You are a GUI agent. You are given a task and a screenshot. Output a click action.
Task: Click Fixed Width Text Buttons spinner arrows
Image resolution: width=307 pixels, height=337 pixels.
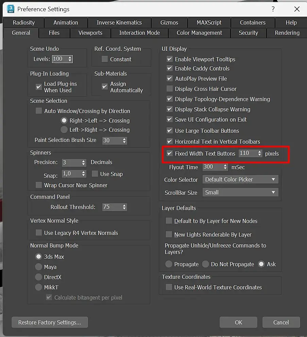click(x=259, y=153)
